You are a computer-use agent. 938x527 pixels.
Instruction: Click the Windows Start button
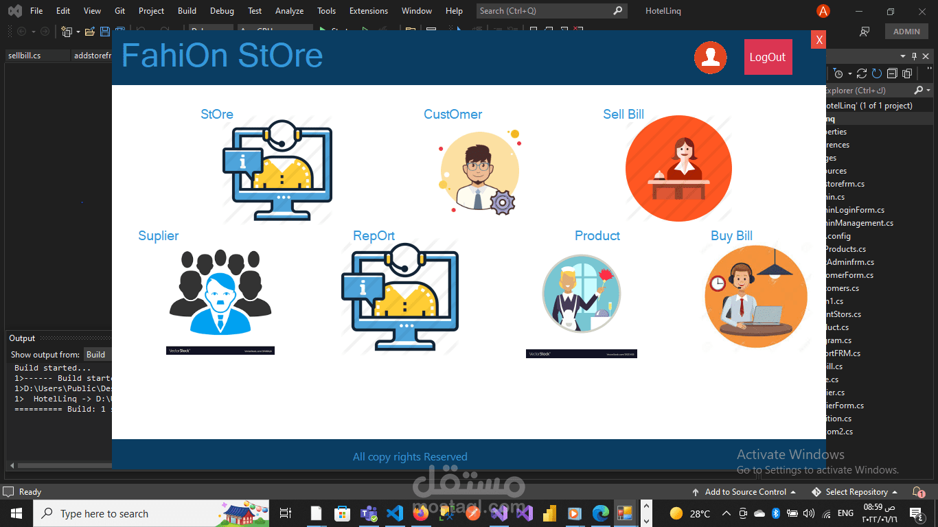pos(16,513)
